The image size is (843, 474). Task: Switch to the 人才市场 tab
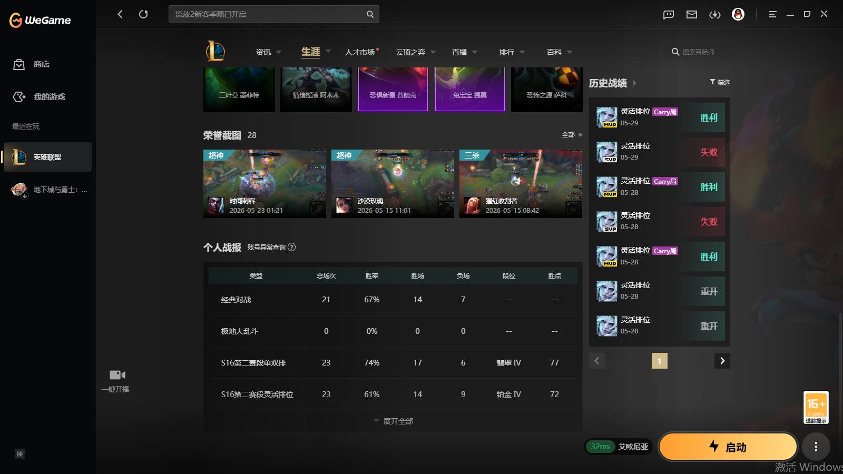click(360, 52)
